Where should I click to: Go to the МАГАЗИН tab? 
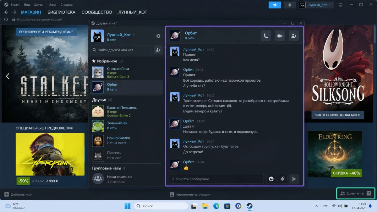coord(31,12)
